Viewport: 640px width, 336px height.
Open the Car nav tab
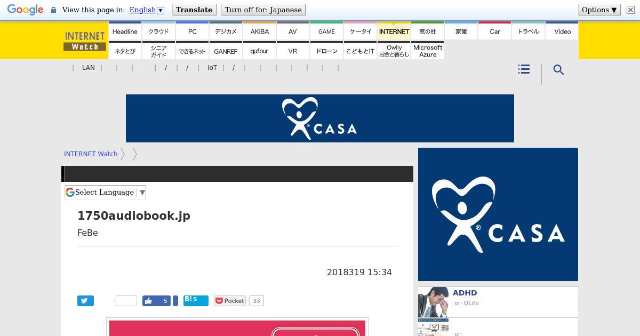pyautogui.click(x=495, y=31)
